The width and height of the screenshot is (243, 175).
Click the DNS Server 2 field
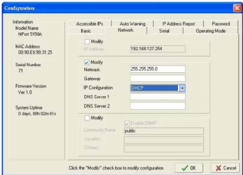[x=158, y=106]
